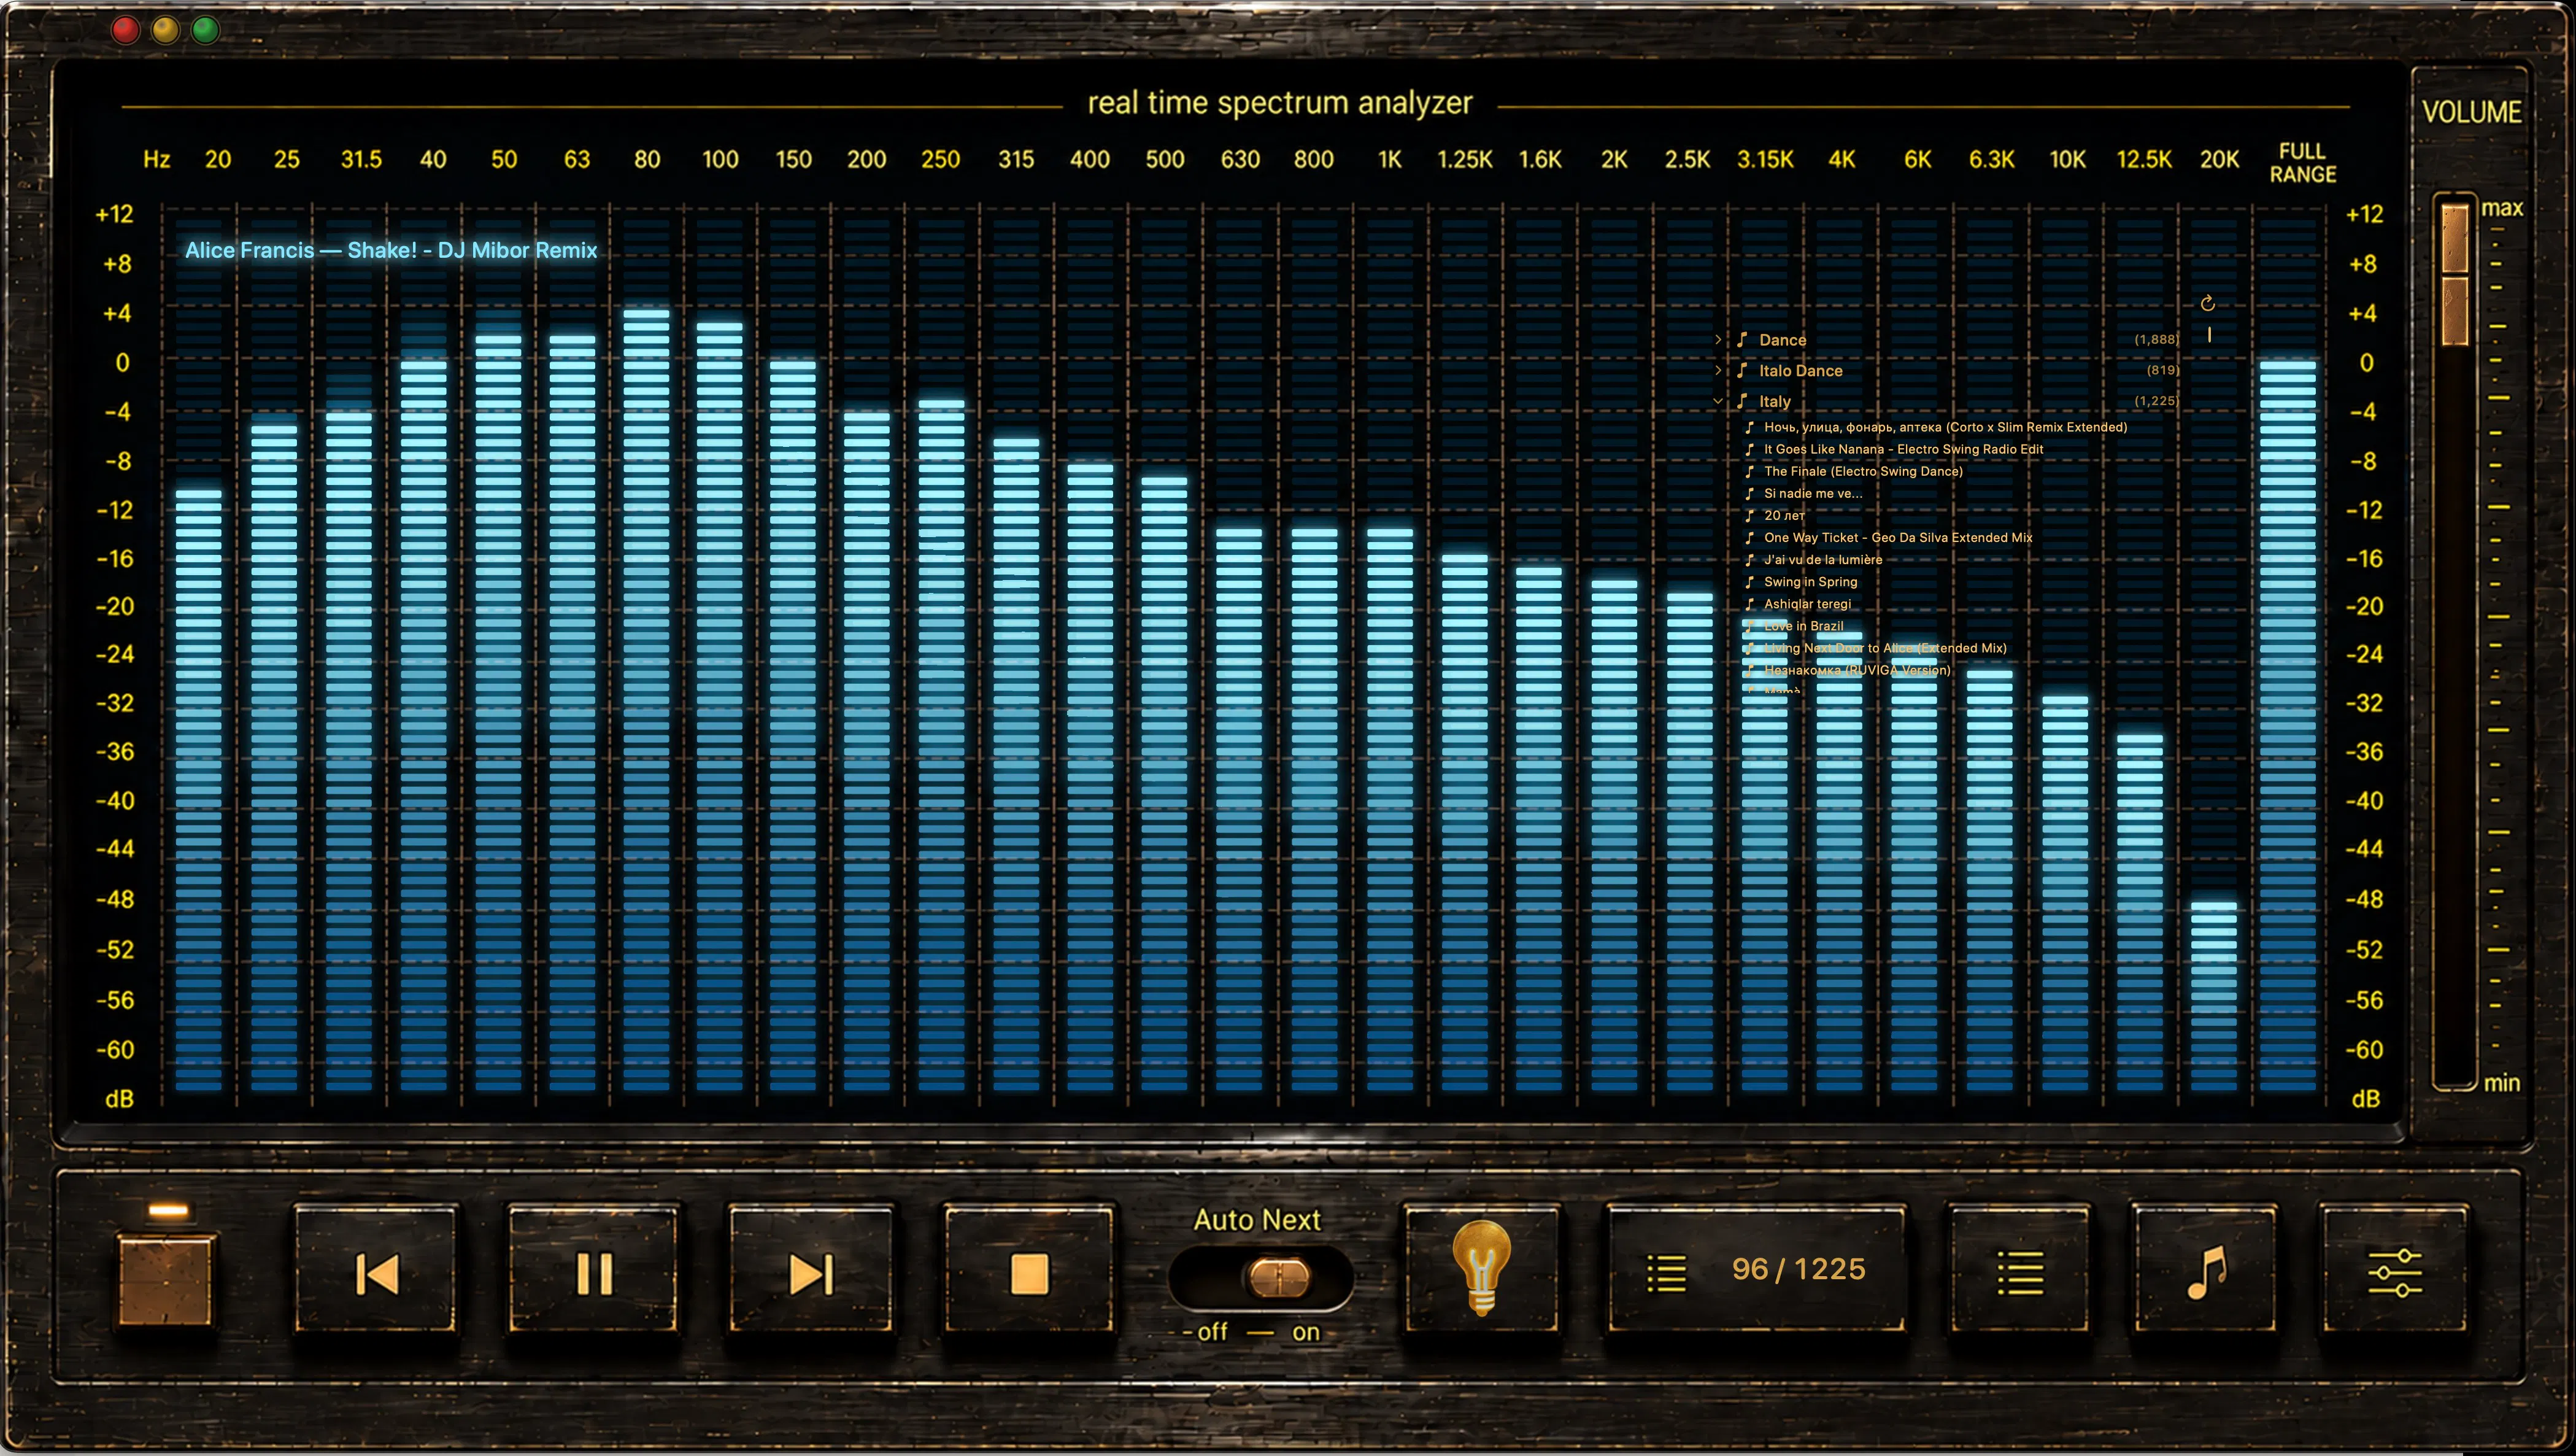
Task: Click the 100 Hz spectrum bar
Action: [719, 706]
